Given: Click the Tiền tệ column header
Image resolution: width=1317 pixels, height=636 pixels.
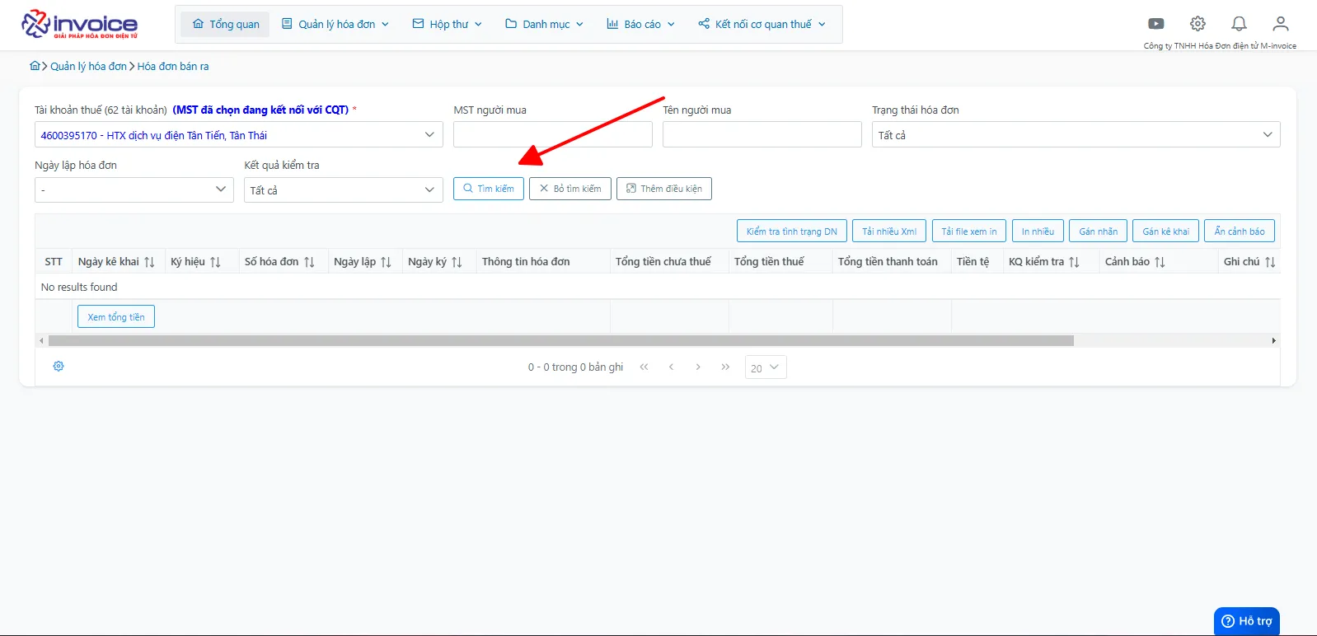Looking at the screenshot, I should click(x=973, y=261).
